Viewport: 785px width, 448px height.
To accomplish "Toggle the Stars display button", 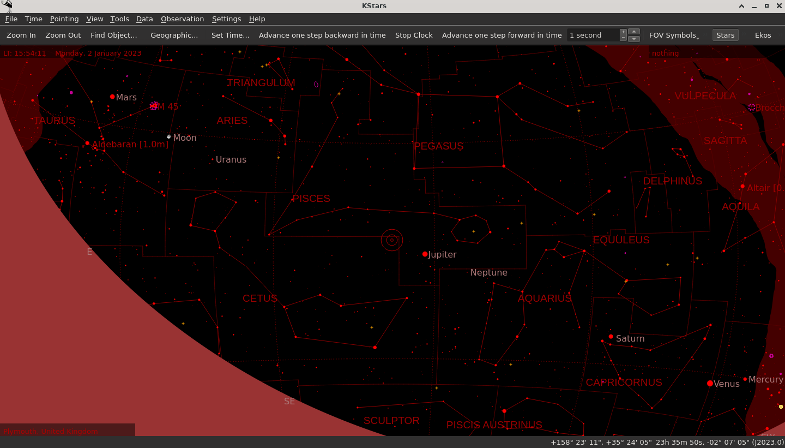I will pyautogui.click(x=725, y=35).
